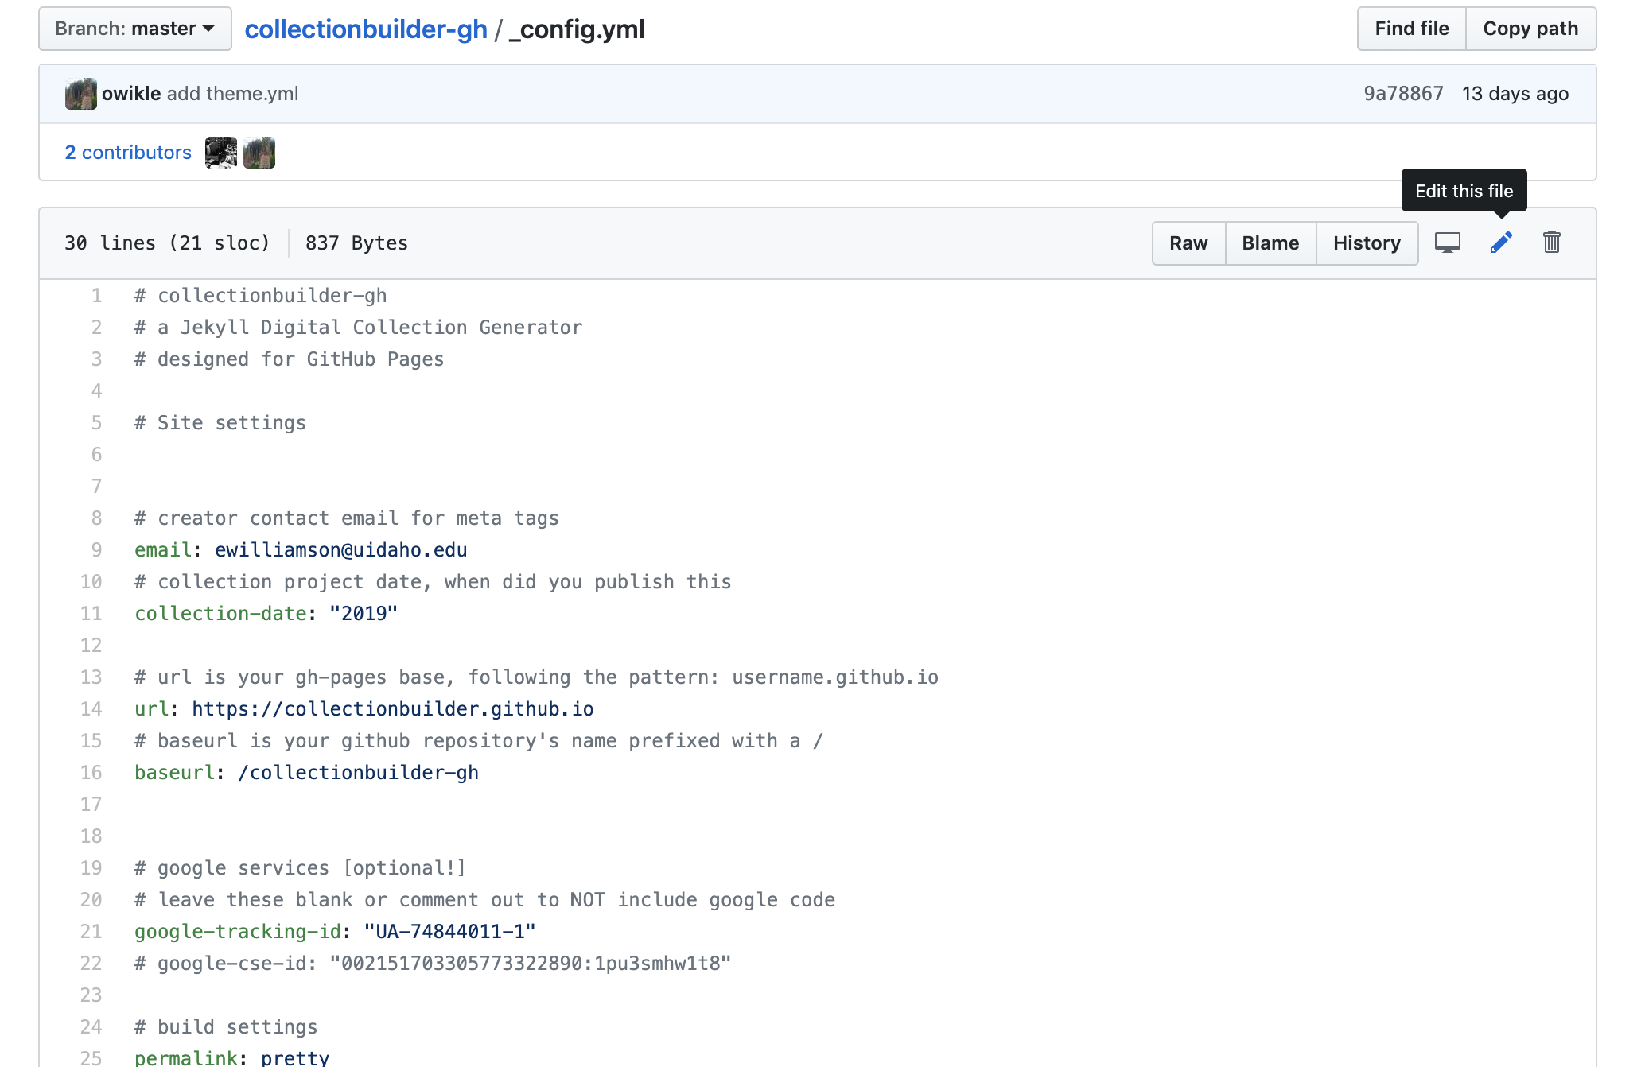Screen dimensions: 1645x1067
Task: Open the Branch: master dropdown
Action: tap(135, 29)
